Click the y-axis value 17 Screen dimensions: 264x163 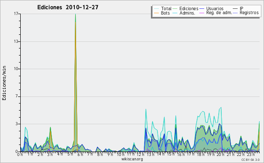16,14
